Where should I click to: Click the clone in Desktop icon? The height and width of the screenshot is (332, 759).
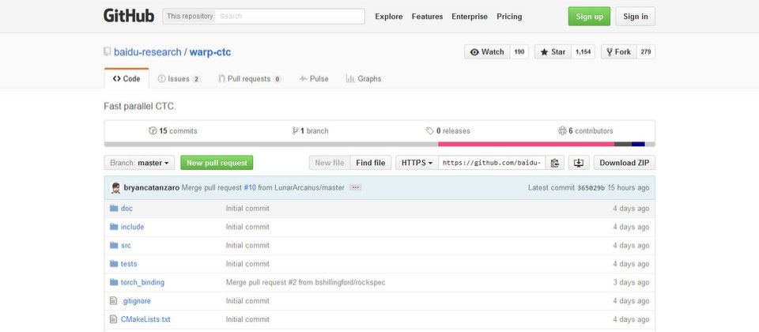click(579, 163)
